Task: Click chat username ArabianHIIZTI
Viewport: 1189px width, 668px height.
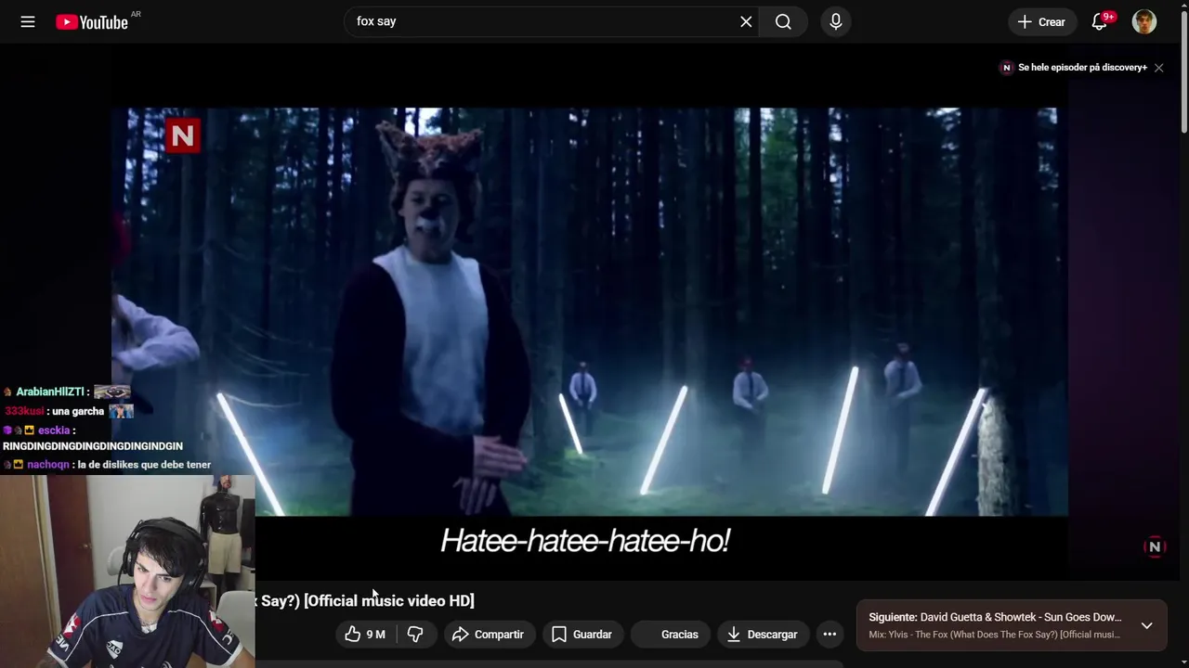Action: point(49,392)
